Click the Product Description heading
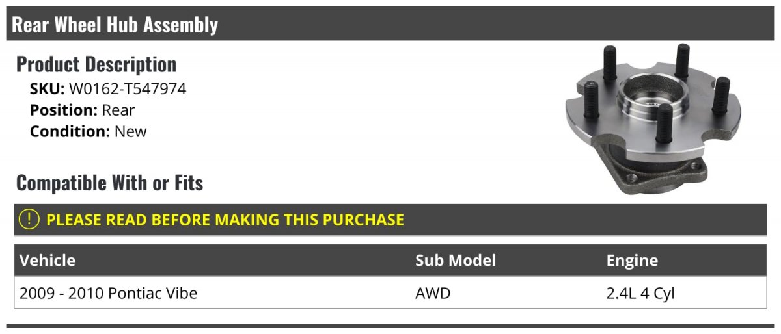This screenshot has width=781, height=334. point(96,64)
